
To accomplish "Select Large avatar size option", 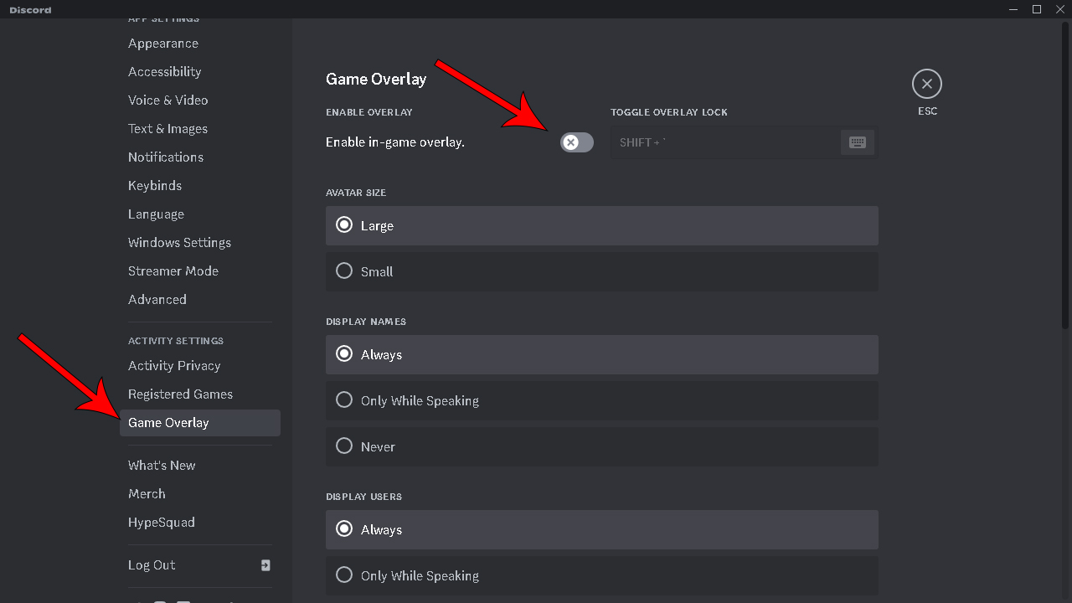I will (x=344, y=225).
